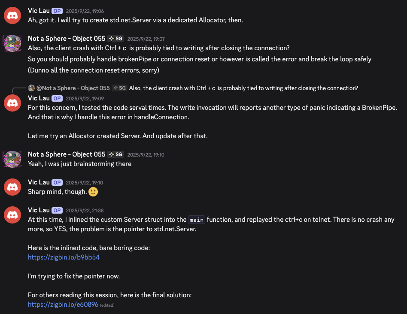Open Vic Lau's avatar on the 21:38 message
The height and width of the screenshot is (314, 407).
click(12, 215)
